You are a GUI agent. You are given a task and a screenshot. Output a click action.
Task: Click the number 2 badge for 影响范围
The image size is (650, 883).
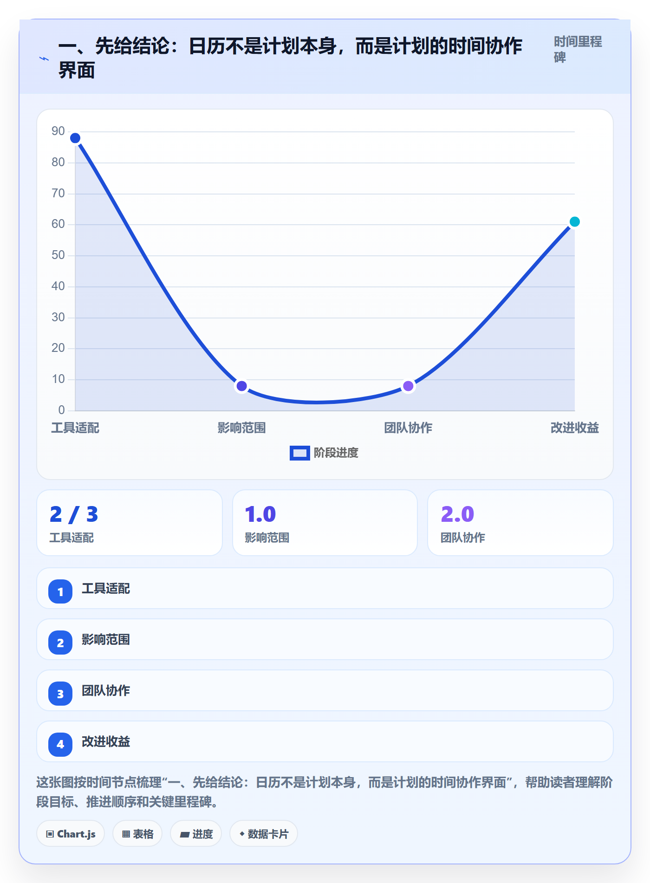60,643
